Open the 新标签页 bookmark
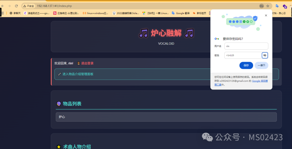This screenshot has height=149, width=292. [x=200, y=13]
